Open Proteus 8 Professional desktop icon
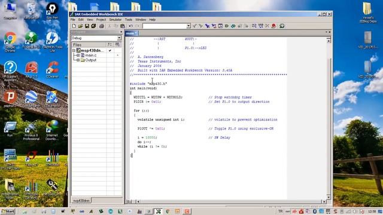Screen dimensions: 383x215 point(31,130)
